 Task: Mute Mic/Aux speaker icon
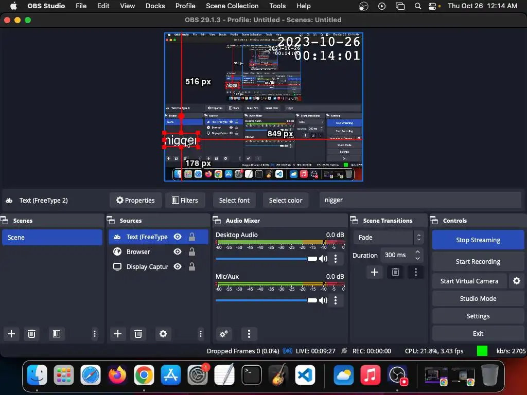[323, 300]
